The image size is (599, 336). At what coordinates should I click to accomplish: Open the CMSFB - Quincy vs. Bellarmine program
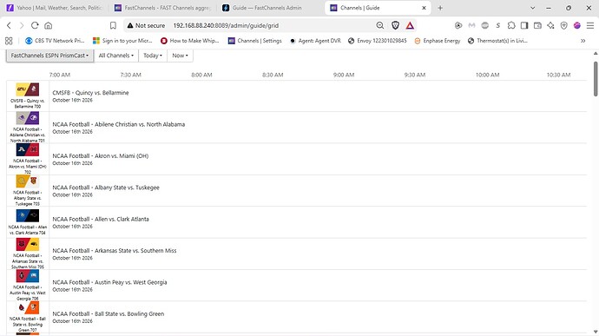pos(318,96)
